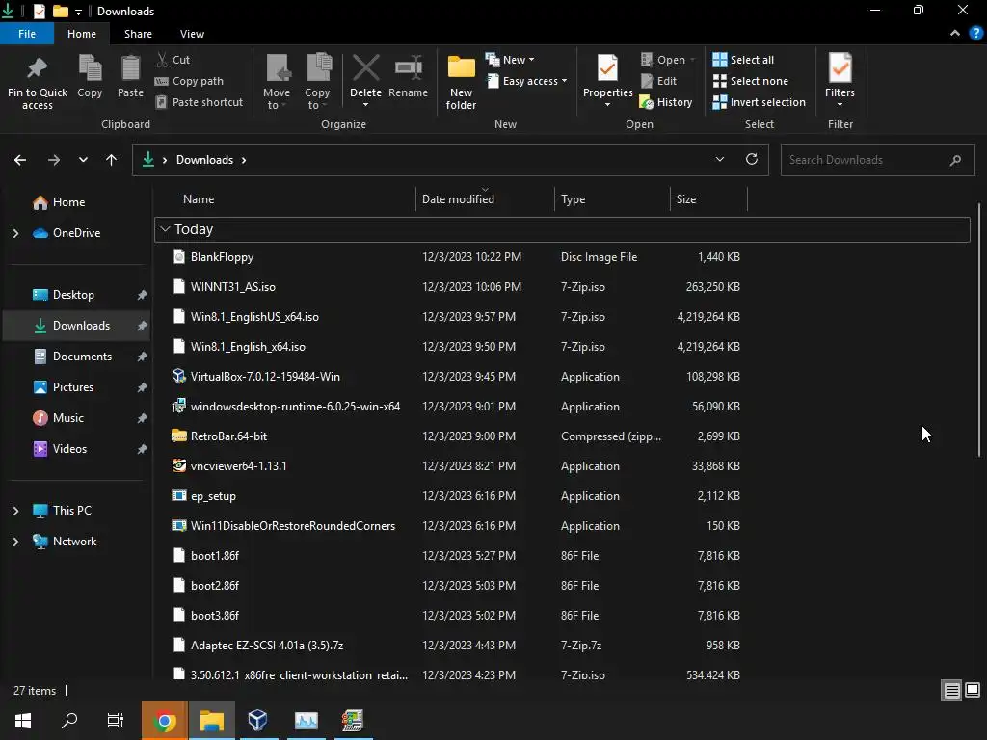Image resolution: width=987 pixels, height=740 pixels.
Task: Sort by Size column header
Action: (708, 198)
